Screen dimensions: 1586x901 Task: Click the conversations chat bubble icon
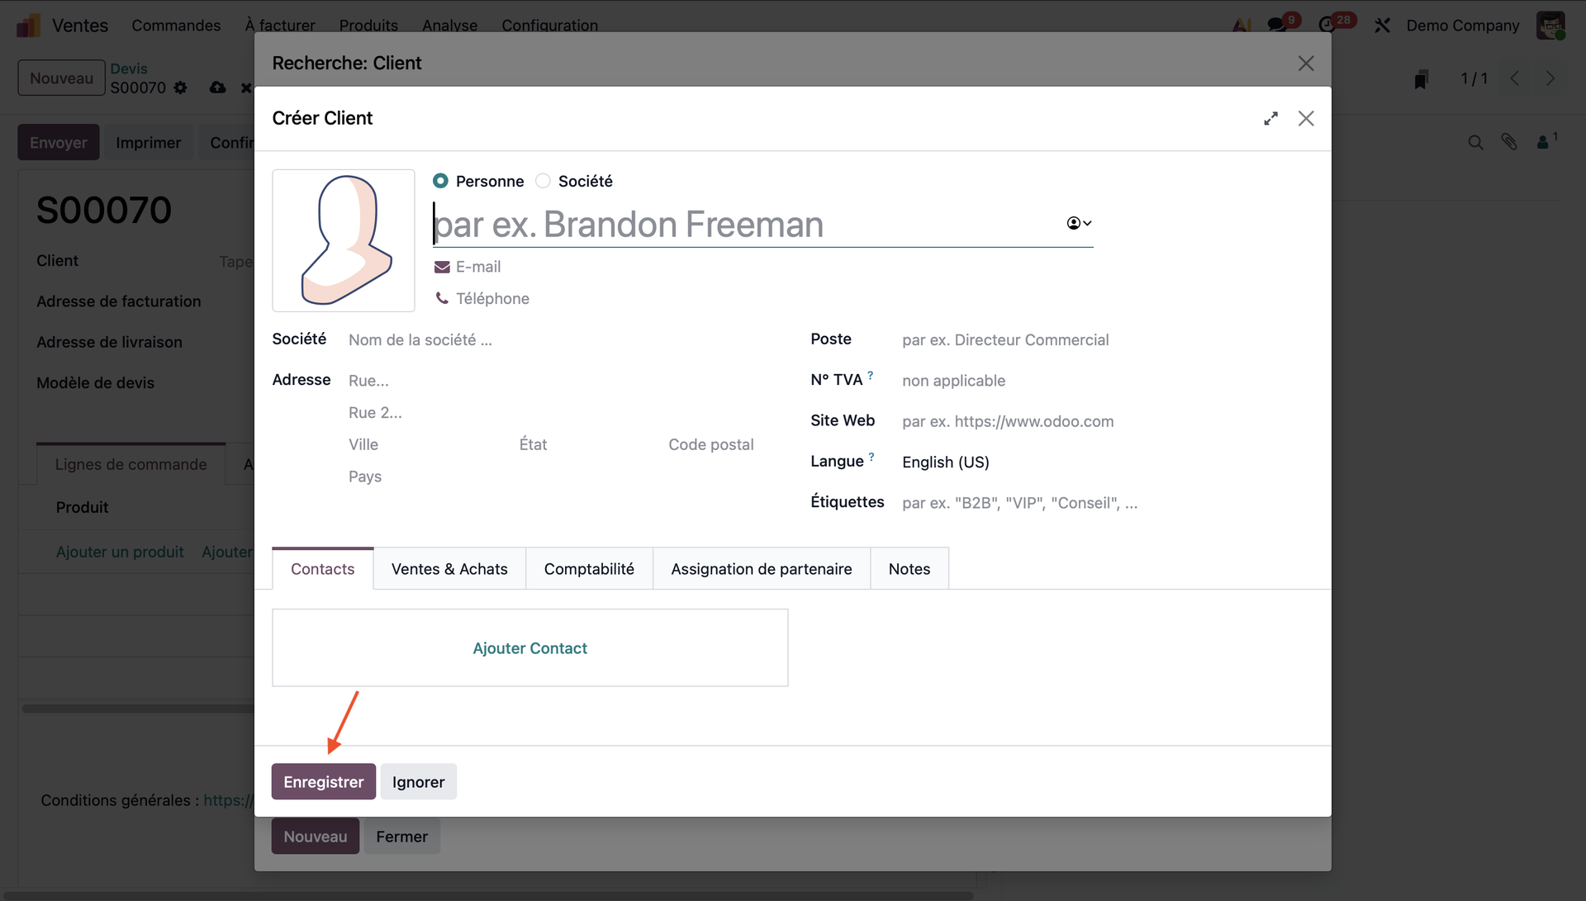click(x=1277, y=25)
